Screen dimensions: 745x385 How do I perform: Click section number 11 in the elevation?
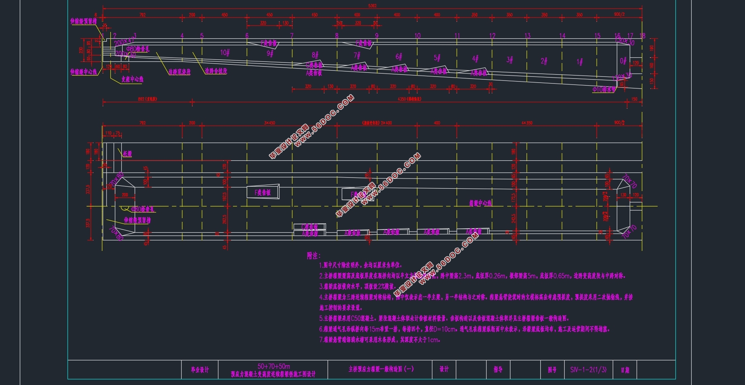457,36
